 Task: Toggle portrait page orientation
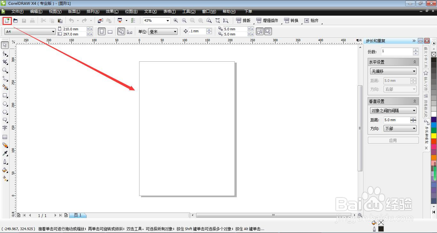click(x=101, y=31)
